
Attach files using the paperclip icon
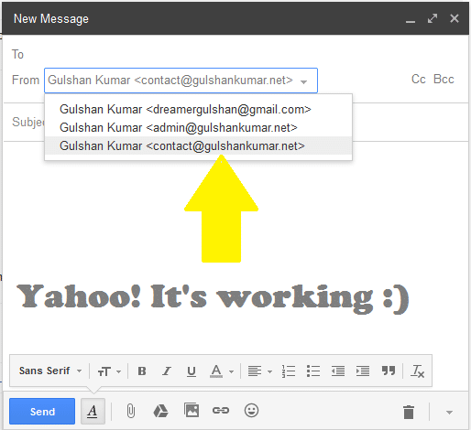click(x=131, y=411)
